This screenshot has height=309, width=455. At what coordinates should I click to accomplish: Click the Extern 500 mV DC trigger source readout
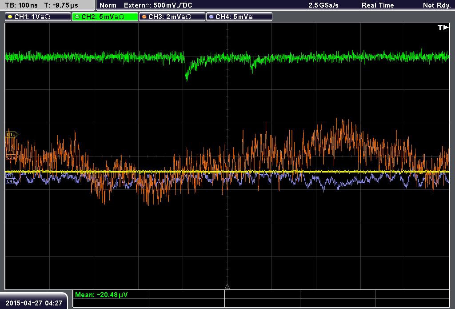tap(158, 5)
